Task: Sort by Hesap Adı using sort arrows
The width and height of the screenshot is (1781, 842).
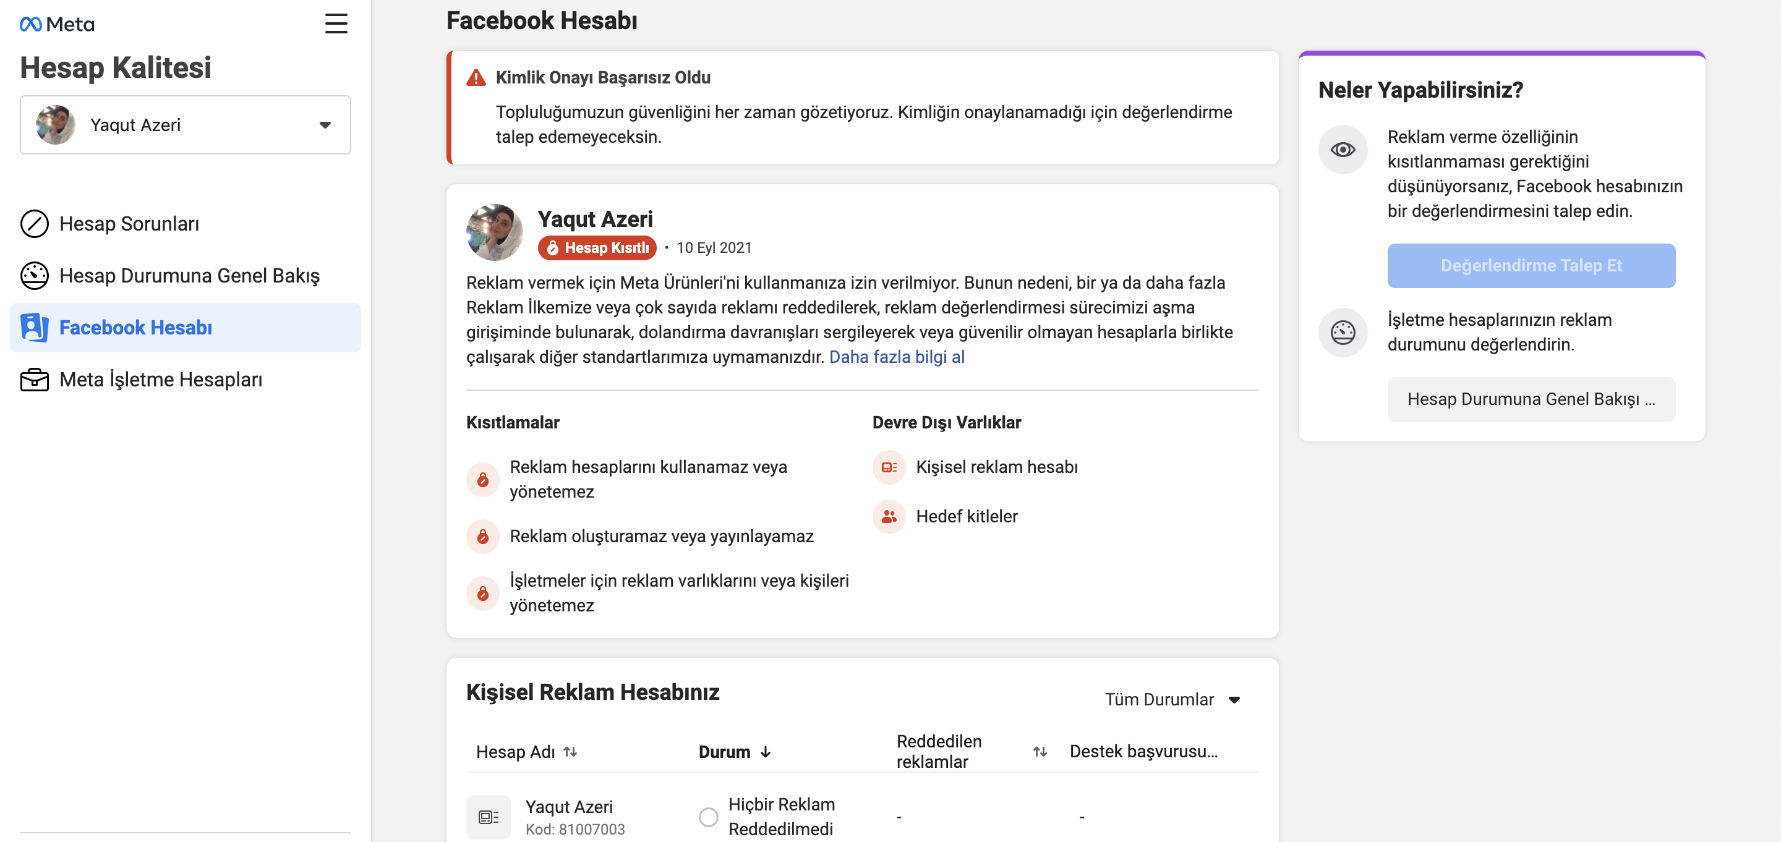Action: point(570,752)
